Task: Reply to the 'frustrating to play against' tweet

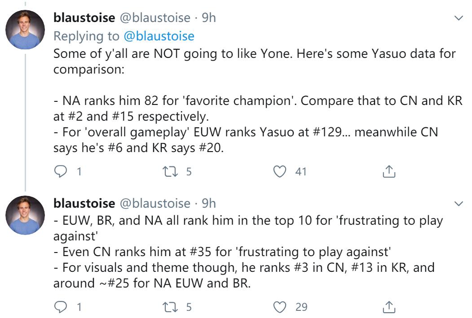Action: click(x=60, y=307)
